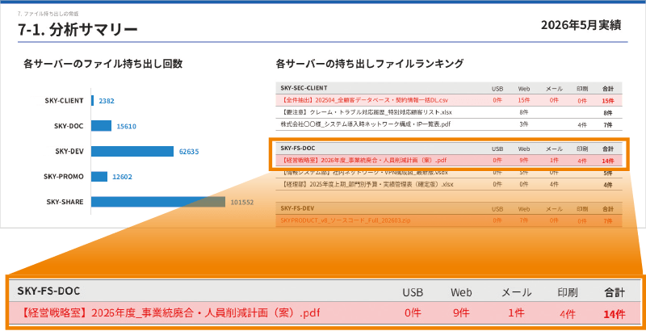Select the value 62635 beside SKY-DEV
This screenshot has height=331, width=646.
coord(189,152)
